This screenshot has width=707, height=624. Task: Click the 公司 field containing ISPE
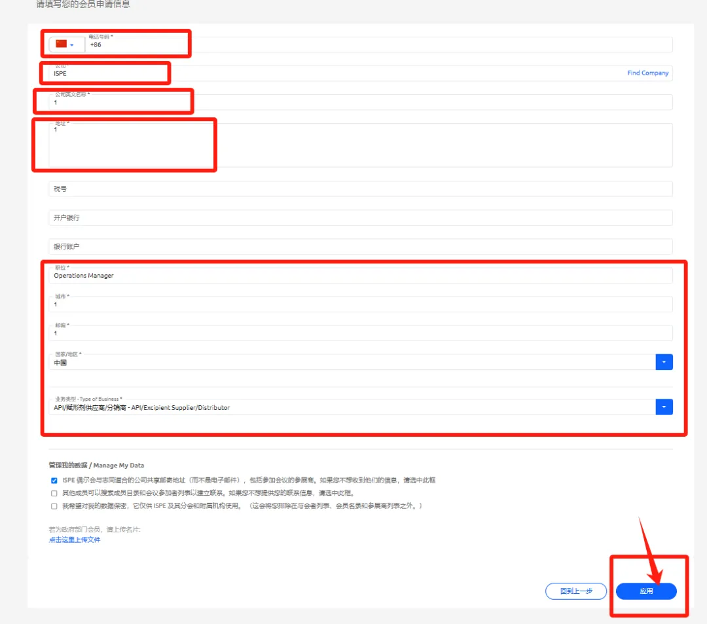[x=327, y=73]
